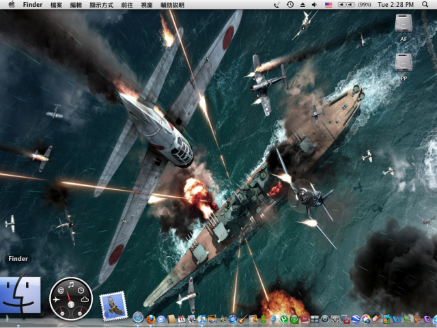Open Dashboard gauge icon in Dock
Image resolution: width=437 pixels, height=328 pixels.
(71, 299)
